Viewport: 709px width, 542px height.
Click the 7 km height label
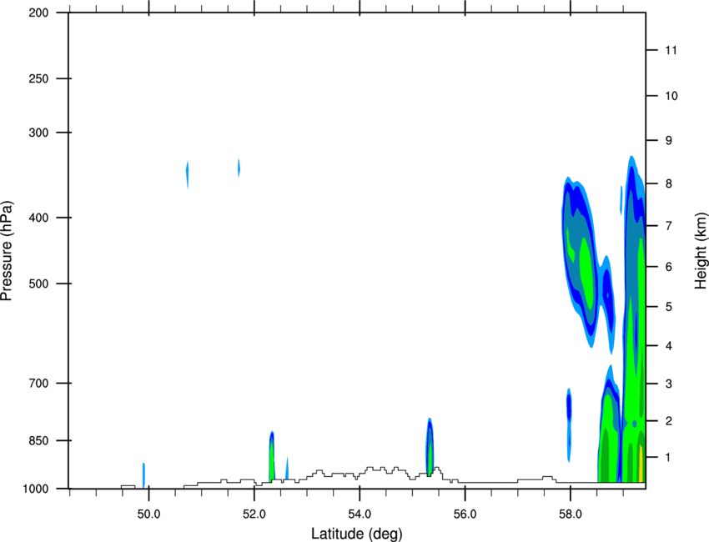(668, 226)
